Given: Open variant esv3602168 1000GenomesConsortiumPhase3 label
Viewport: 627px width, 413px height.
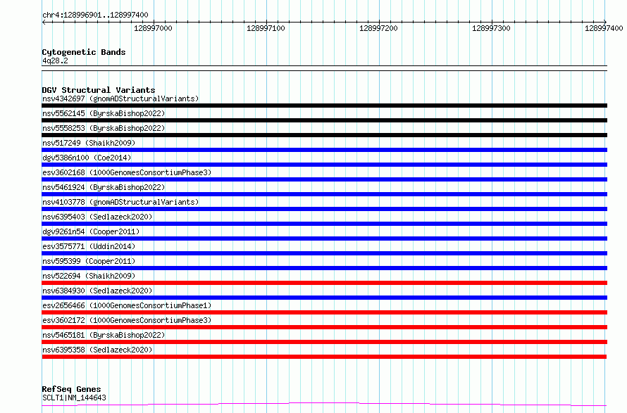Looking at the screenshot, I should [x=127, y=172].
